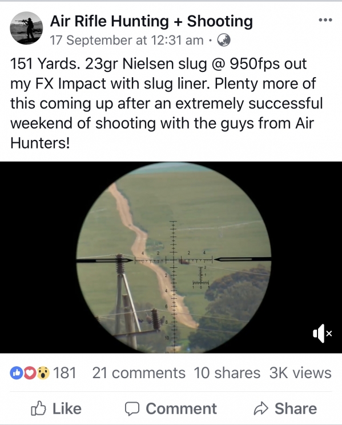The image size is (342, 425).
Task: Like the post with thumbs-up icon
Action: 38,408
